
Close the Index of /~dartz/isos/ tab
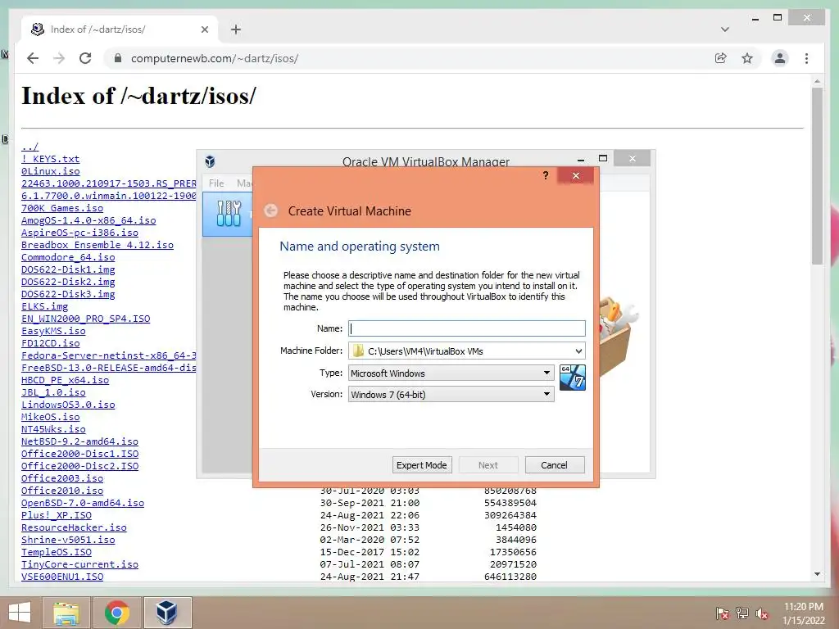click(x=204, y=29)
